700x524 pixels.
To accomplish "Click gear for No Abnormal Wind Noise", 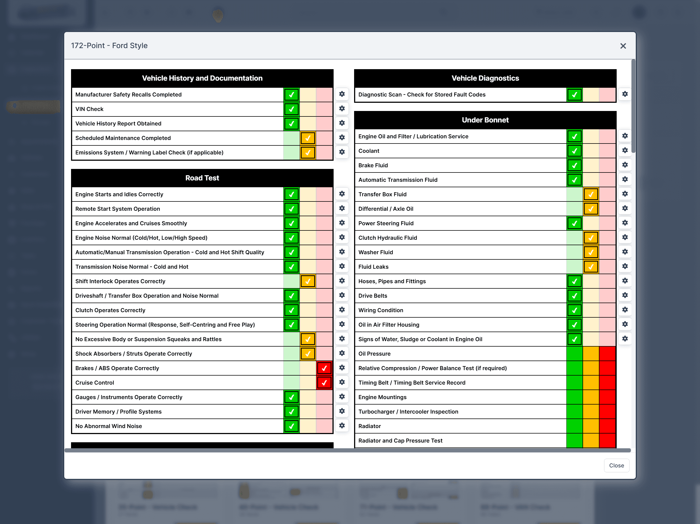I will 342,426.
